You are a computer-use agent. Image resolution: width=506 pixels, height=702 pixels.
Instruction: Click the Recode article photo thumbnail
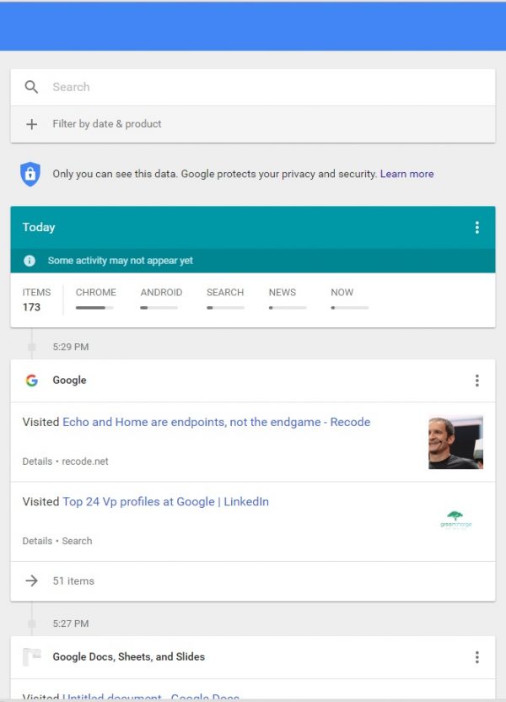pos(455,442)
